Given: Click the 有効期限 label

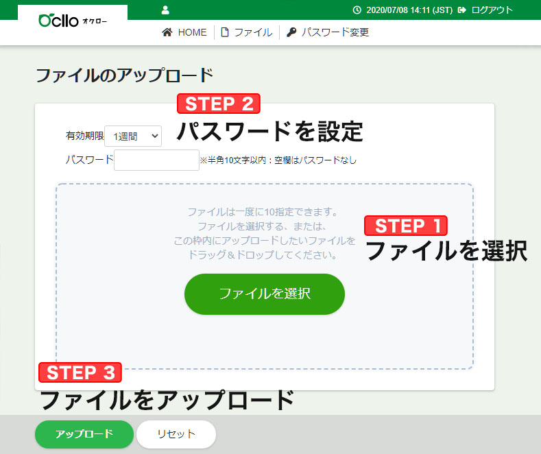Looking at the screenshot, I should [x=84, y=136].
